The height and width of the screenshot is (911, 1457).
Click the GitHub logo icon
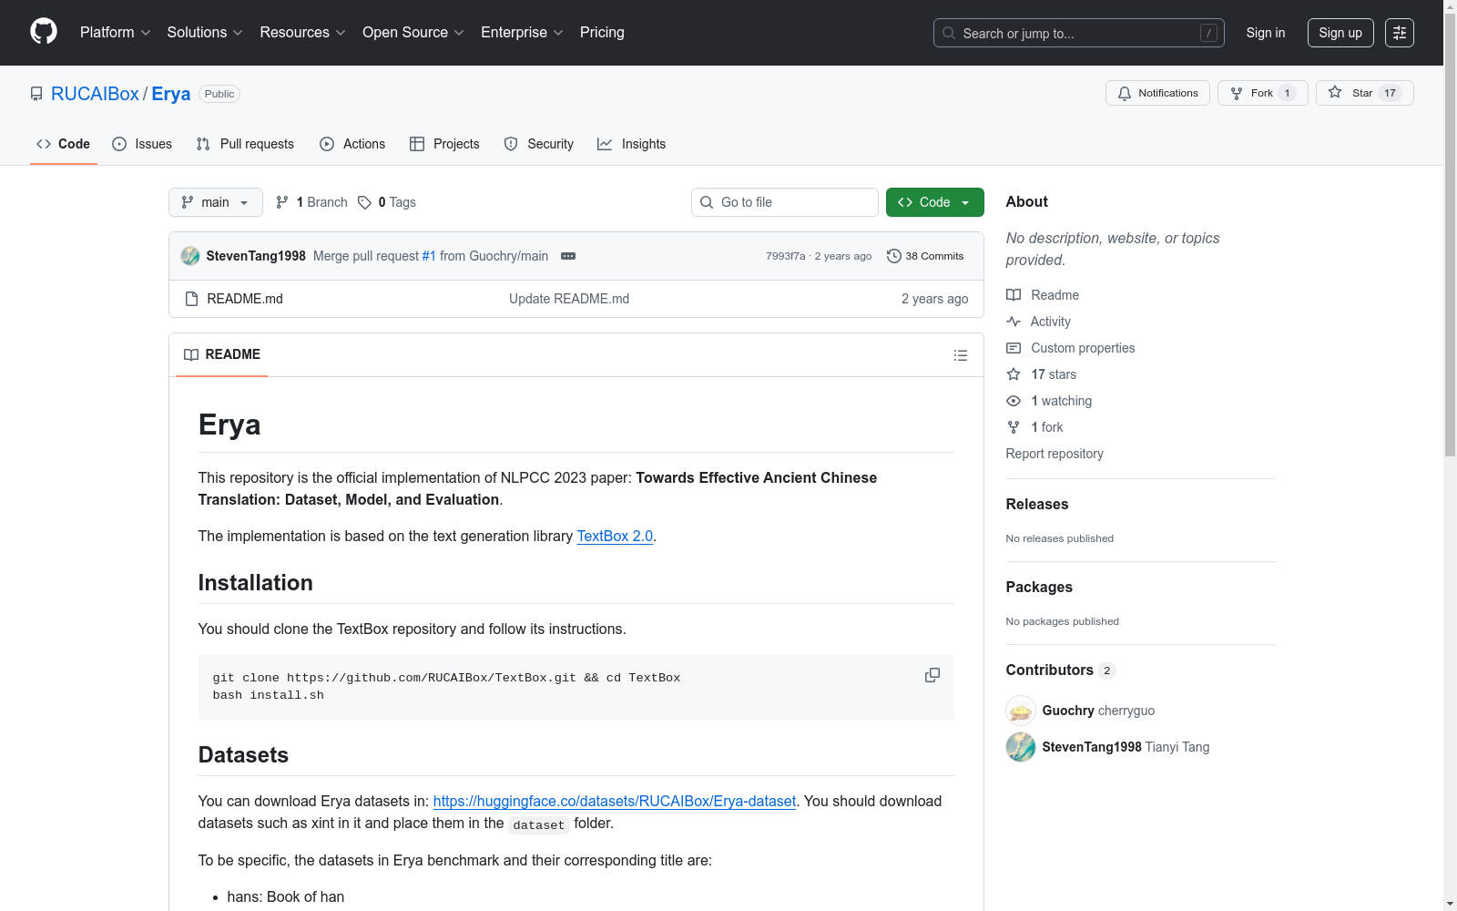pos(44,32)
